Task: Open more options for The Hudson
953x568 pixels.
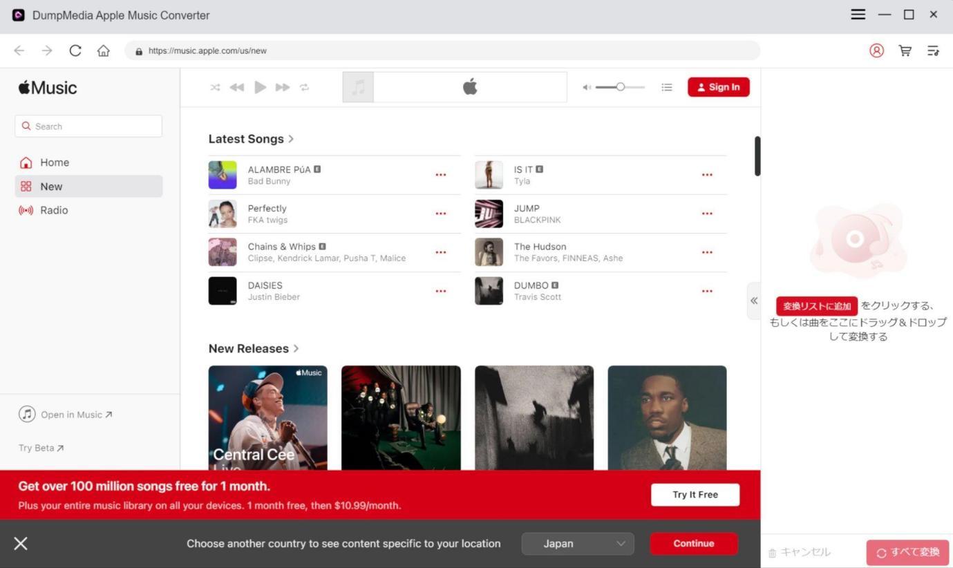Action: [x=707, y=252]
